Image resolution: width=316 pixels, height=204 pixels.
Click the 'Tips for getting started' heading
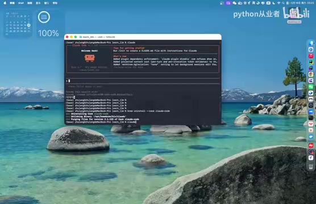point(129,48)
